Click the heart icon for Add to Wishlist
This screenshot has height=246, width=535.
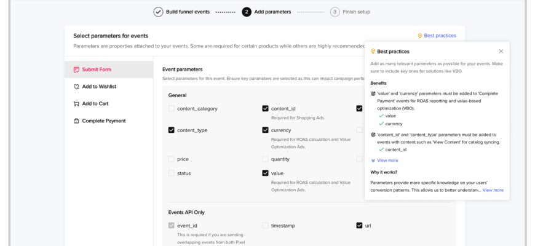76,87
